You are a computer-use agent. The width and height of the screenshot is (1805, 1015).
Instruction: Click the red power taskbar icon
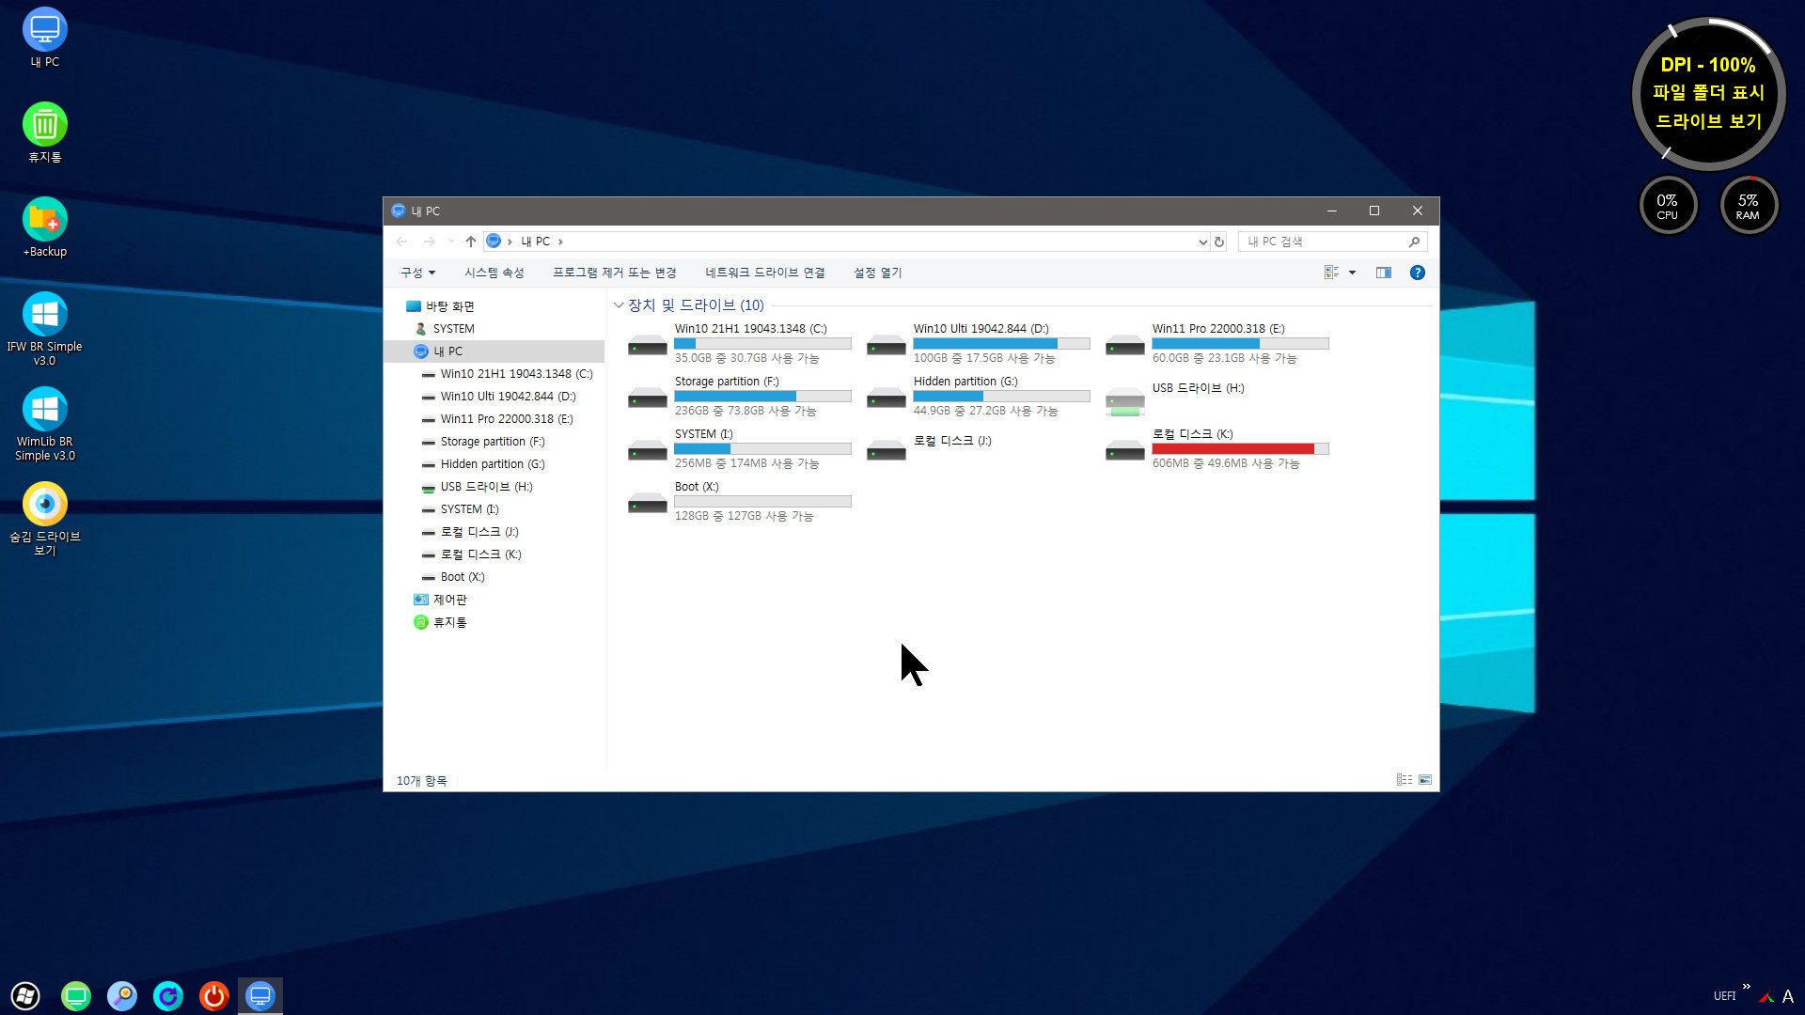(214, 996)
